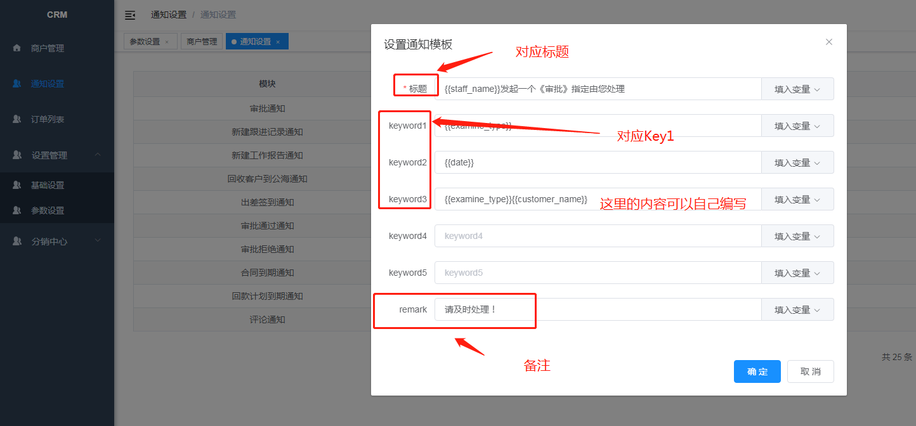The width and height of the screenshot is (916, 426).
Task: Close the 参数设置 tab with its × icon
Action: [x=167, y=40]
